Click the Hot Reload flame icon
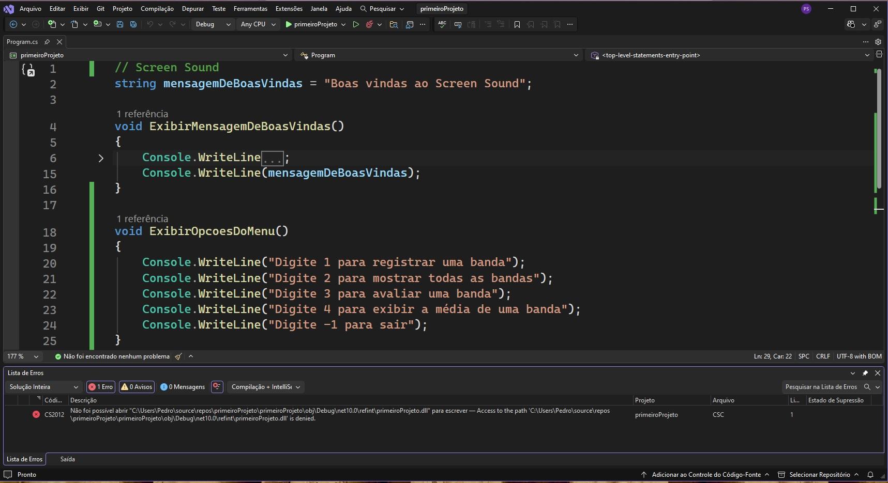The width and height of the screenshot is (888, 483). [x=369, y=24]
